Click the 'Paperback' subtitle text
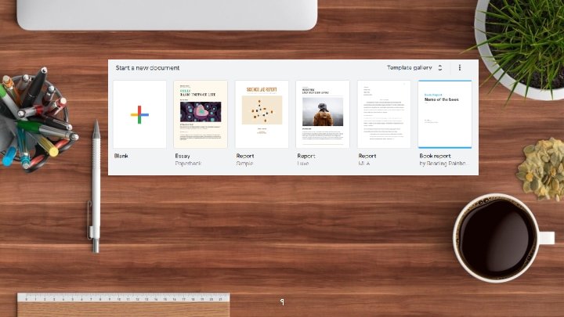 click(x=188, y=164)
